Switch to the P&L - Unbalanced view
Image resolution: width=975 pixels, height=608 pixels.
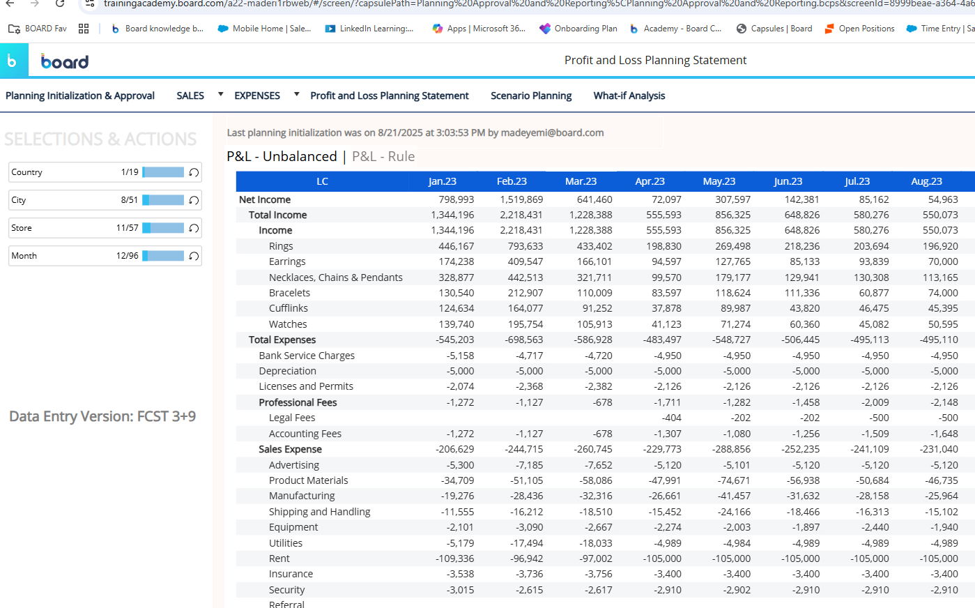282,156
